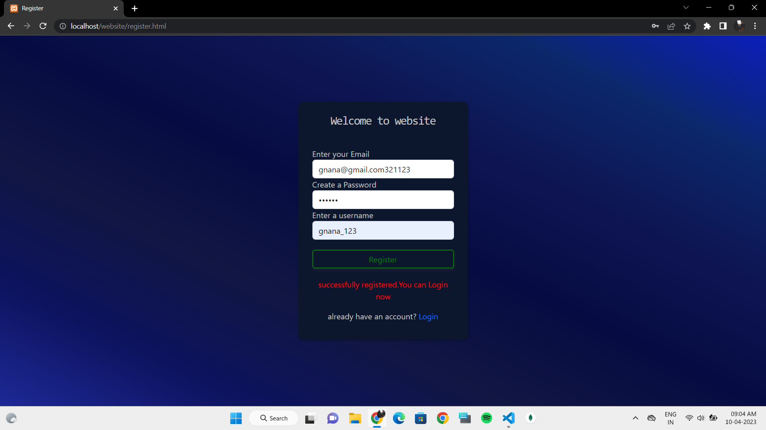Open the clock and date panel
The width and height of the screenshot is (766, 430).
[741, 418]
